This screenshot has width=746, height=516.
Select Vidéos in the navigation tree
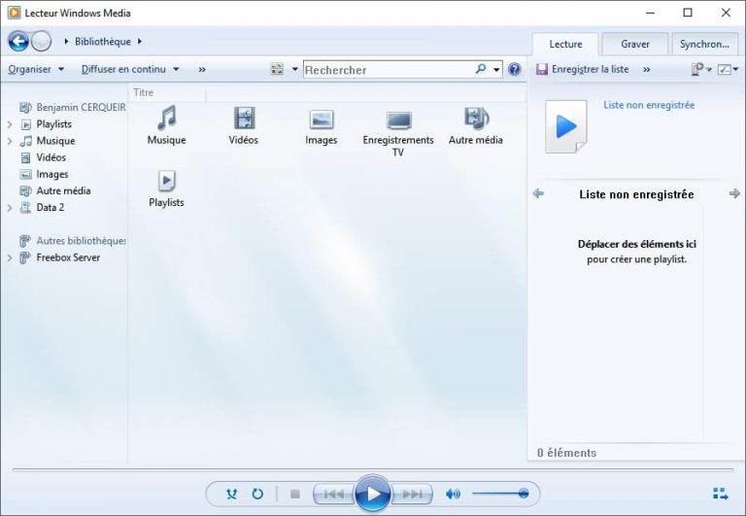click(x=44, y=157)
